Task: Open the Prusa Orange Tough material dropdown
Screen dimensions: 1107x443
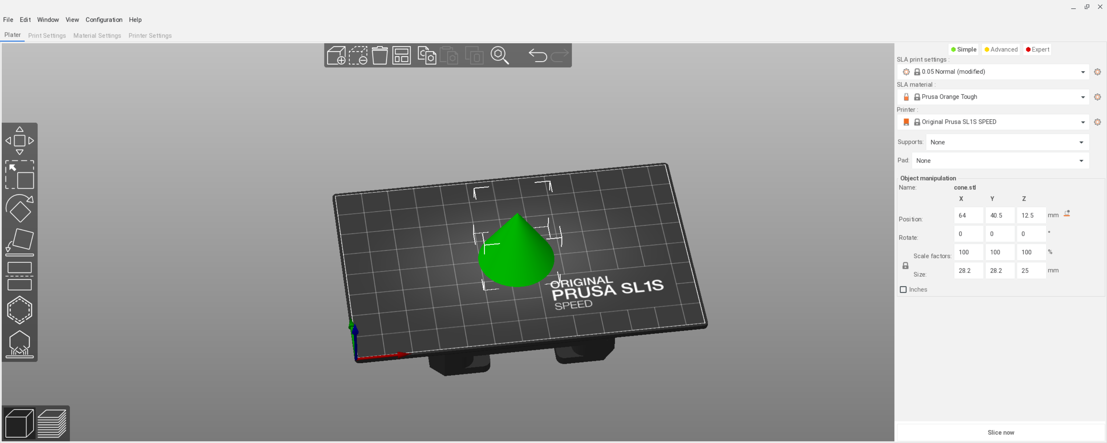Action: coord(993,97)
